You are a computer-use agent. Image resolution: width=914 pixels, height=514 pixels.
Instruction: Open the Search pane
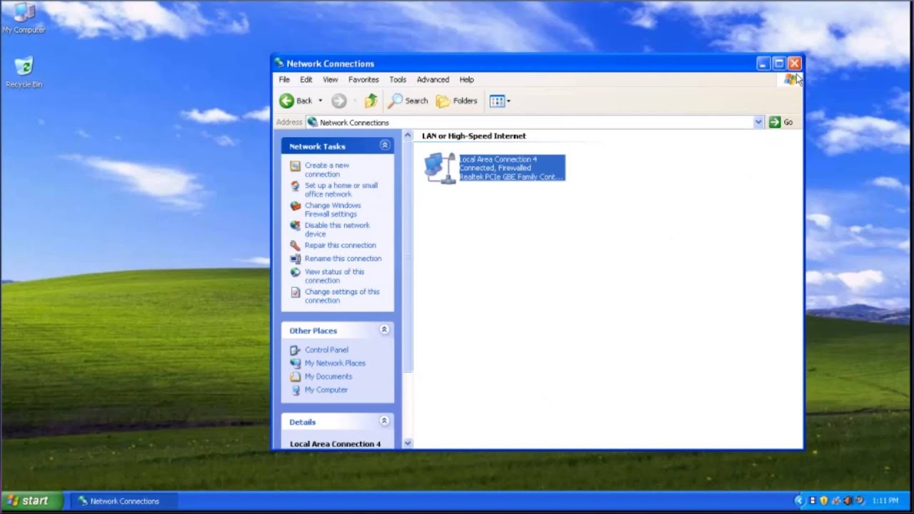point(408,101)
